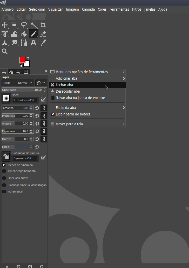The height and width of the screenshot is (268, 189).
Task: Choose Fechar aba from the context menu
Action: coord(87,85)
